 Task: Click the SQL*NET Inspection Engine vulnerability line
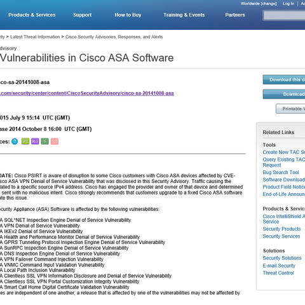[65, 220]
